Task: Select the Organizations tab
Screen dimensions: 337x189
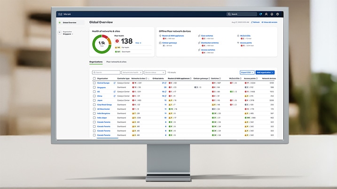Action: coord(96,62)
